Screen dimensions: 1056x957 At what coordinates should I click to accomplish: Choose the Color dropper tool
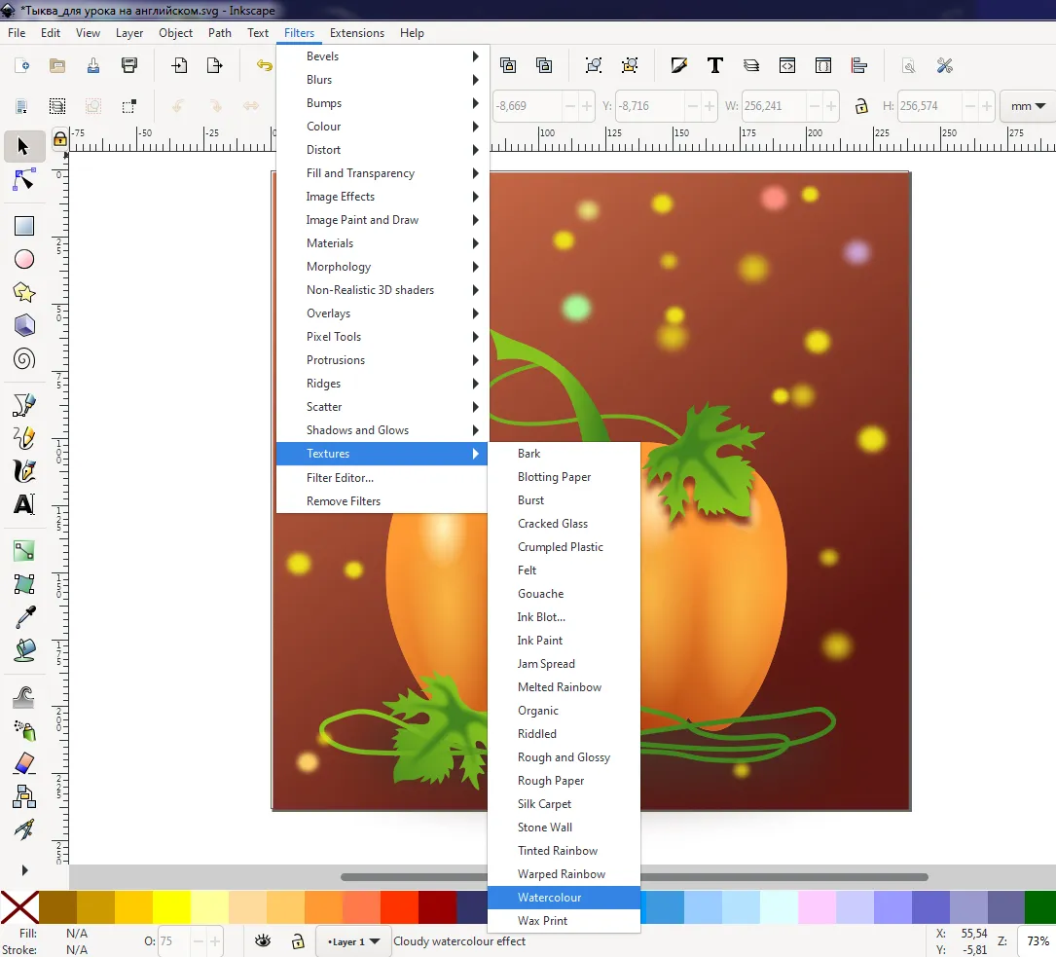point(24,616)
